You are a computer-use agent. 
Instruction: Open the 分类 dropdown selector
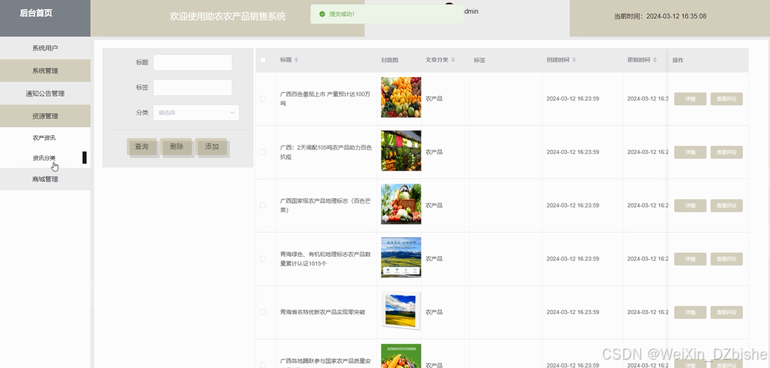(196, 113)
